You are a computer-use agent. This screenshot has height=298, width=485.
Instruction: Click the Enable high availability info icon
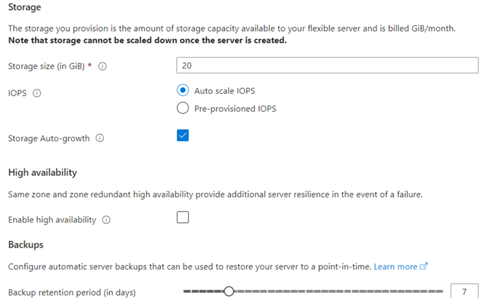pyautogui.click(x=106, y=220)
